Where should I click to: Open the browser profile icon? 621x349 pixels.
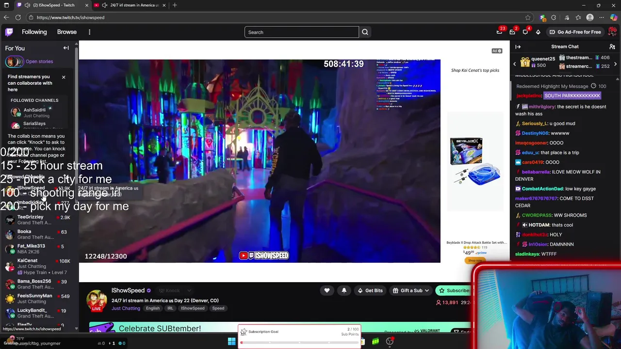point(590,17)
